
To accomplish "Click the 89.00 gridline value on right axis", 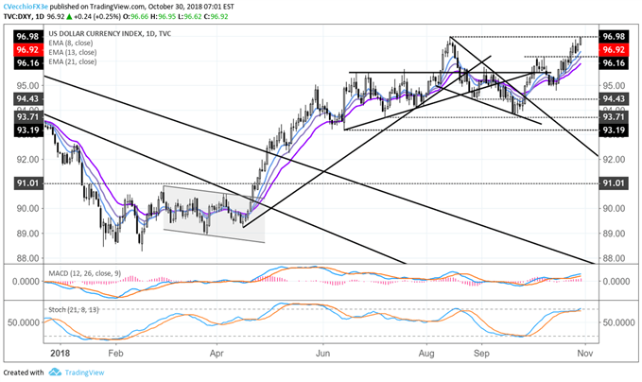I will pyautogui.click(x=614, y=234).
